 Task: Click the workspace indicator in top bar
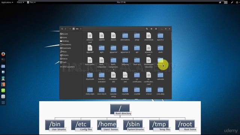[x=226, y=2]
